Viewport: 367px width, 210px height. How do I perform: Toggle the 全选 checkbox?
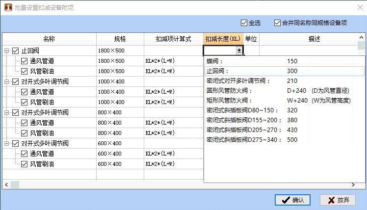244,23
